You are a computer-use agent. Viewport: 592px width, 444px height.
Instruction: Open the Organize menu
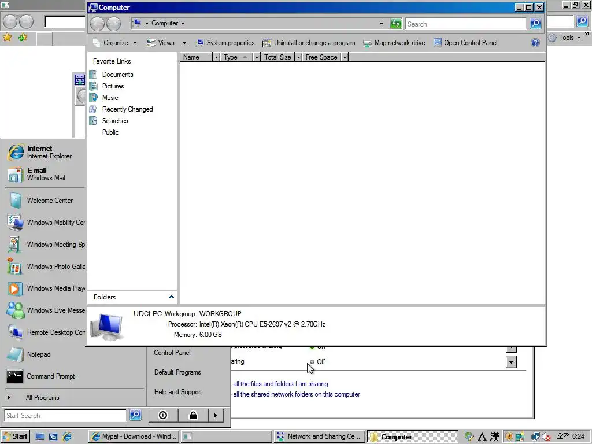[x=115, y=43]
